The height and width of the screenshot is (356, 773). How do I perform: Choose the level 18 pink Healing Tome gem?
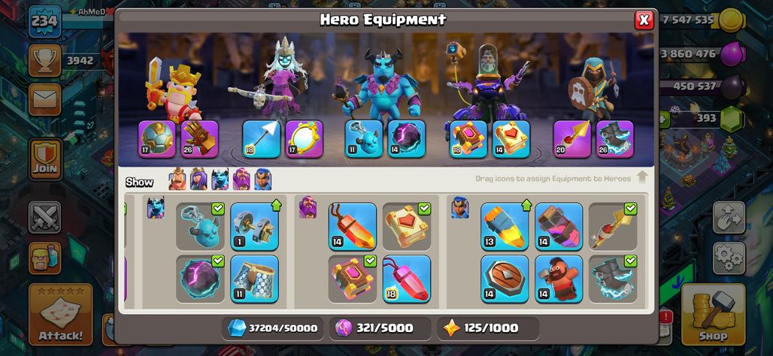pos(407,279)
